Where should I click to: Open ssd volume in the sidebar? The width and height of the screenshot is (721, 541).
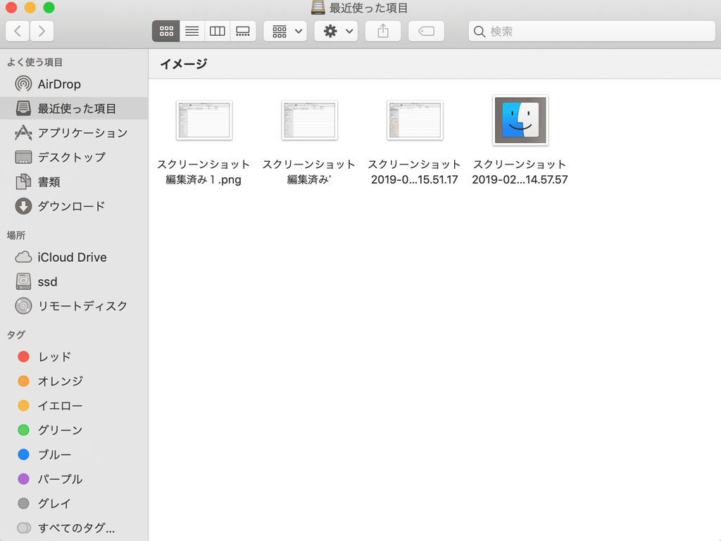(48, 281)
